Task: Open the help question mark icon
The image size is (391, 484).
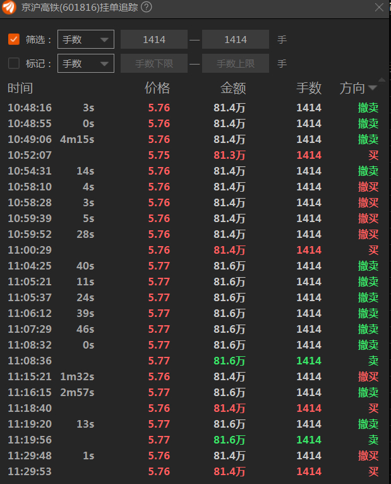Action: click(x=147, y=7)
